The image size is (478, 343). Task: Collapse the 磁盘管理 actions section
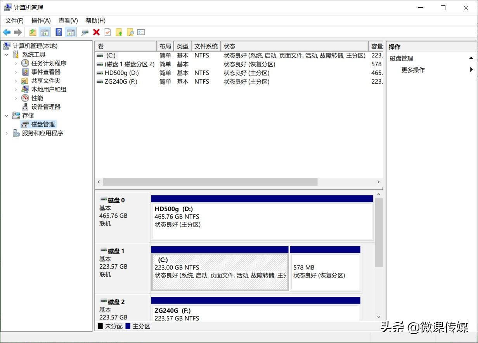tap(471, 58)
